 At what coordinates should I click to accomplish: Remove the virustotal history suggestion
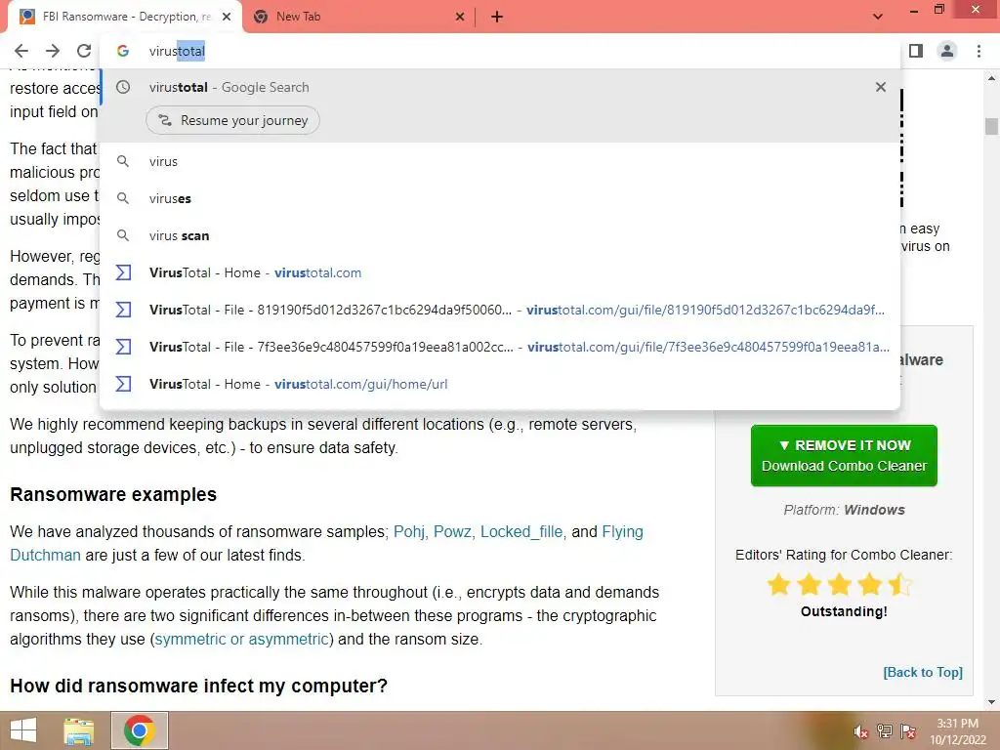click(x=881, y=87)
